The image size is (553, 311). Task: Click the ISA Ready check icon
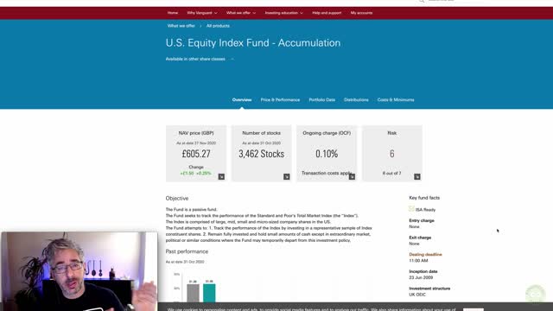pyautogui.click(x=411, y=209)
